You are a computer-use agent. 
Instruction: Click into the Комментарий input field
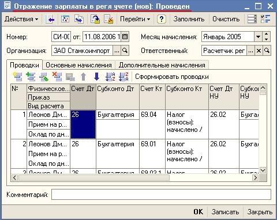pos(161,194)
